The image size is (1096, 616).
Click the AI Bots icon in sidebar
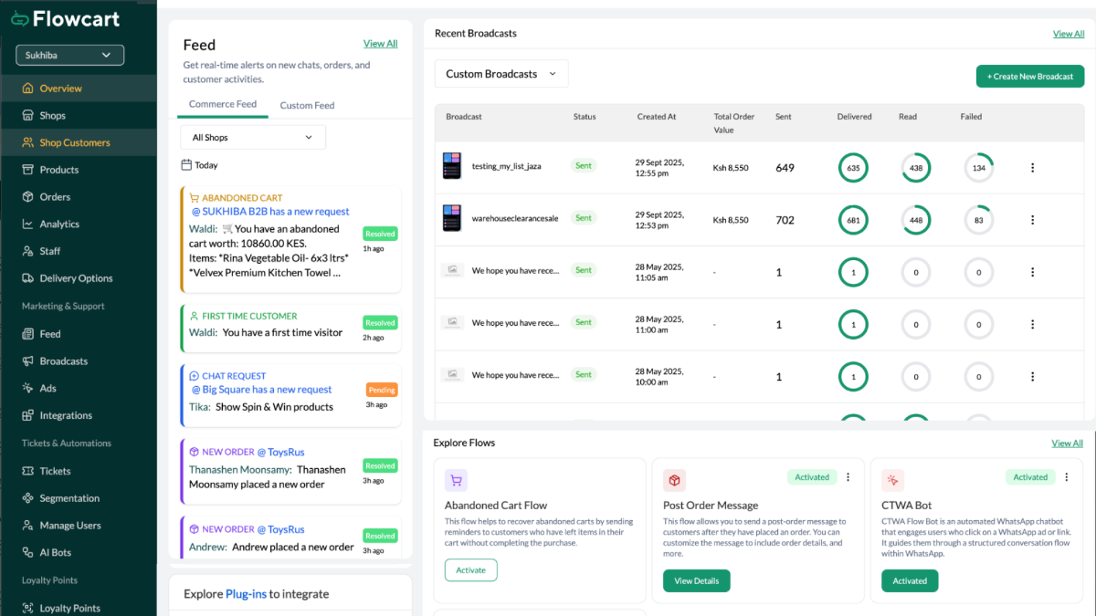pos(28,553)
